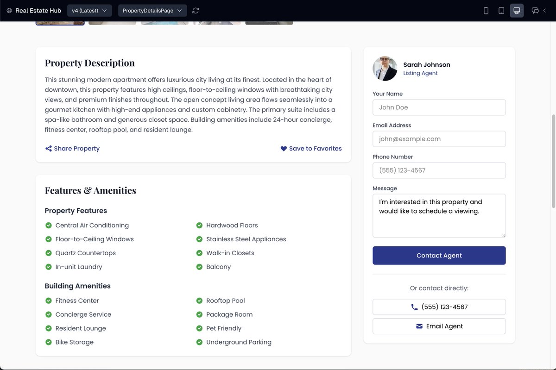The width and height of the screenshot is (556, 370).
Task: Click the Share Property link
Action: 72,149
